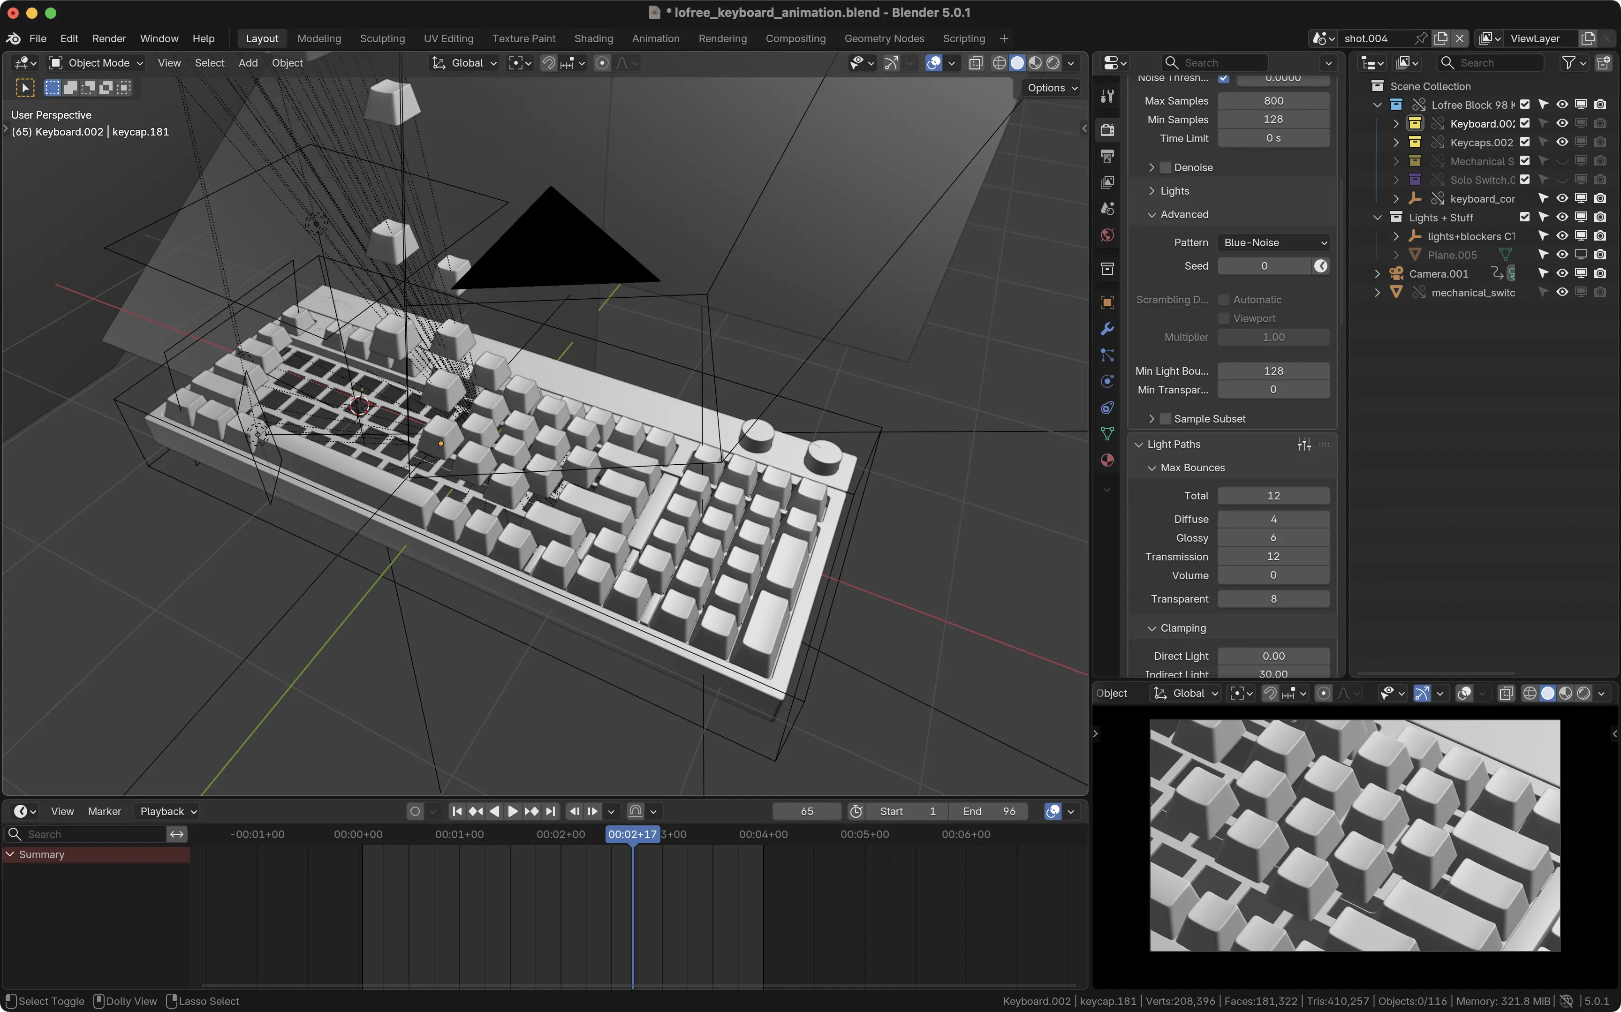1621x1012 pixels.
Task: Open the Material properties tab icon
Action: pyautogui.click(x=1108, y=460)
